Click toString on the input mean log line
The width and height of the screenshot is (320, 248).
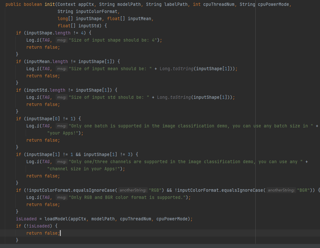click(x=183, y=69)
